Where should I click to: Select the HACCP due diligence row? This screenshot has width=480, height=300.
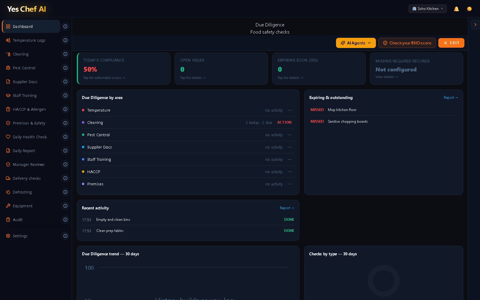188,172
